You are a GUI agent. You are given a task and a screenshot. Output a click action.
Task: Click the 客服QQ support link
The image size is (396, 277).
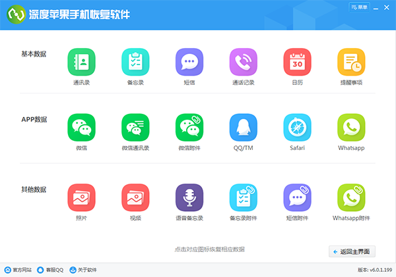(x=50, y=270)
